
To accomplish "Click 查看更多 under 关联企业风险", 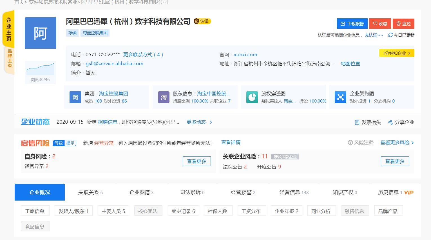I will click(395, 161).
